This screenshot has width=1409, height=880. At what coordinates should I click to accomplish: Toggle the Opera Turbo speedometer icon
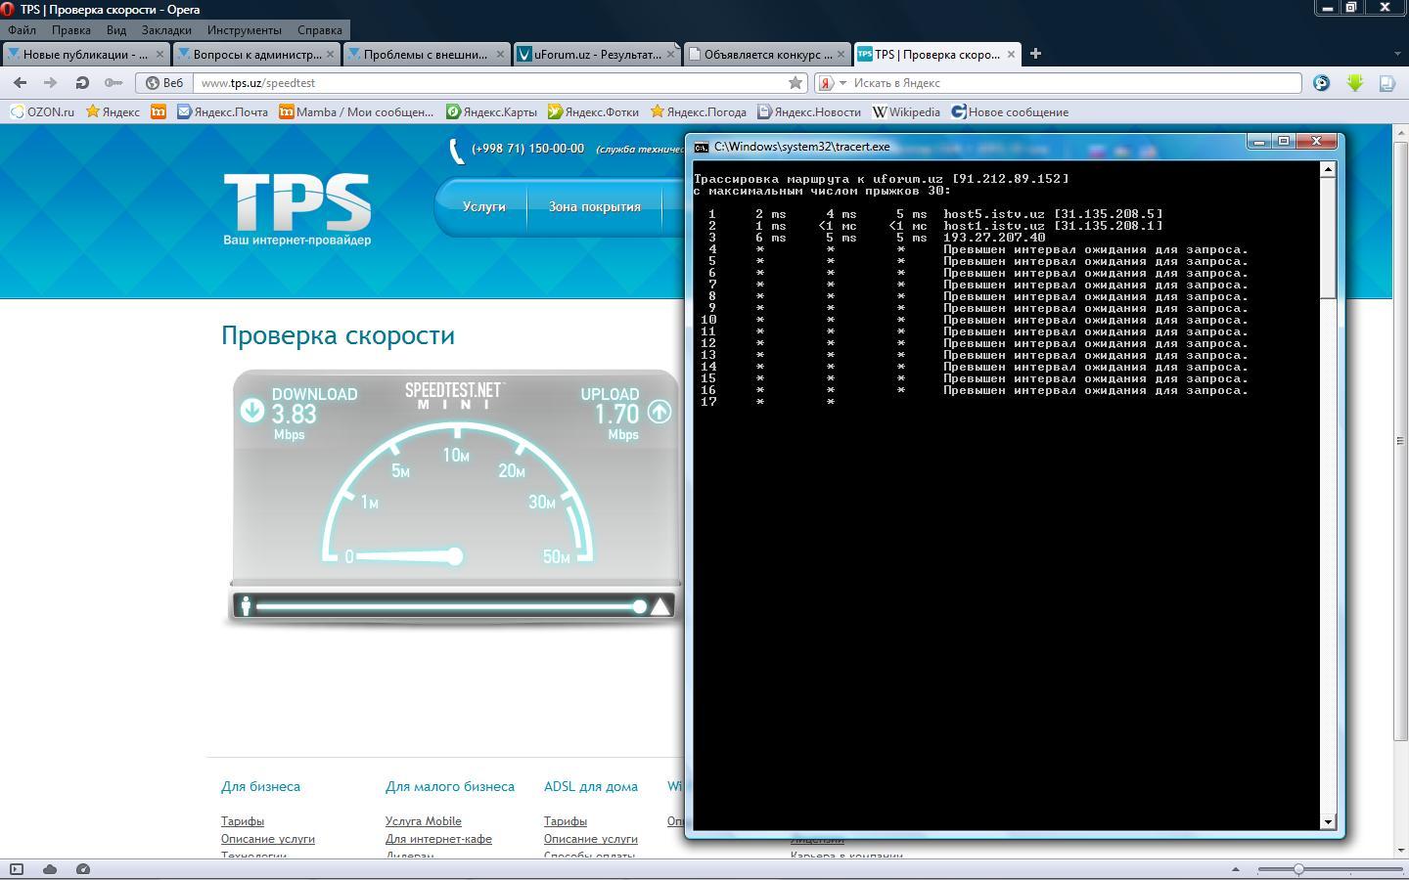point(83,869)
